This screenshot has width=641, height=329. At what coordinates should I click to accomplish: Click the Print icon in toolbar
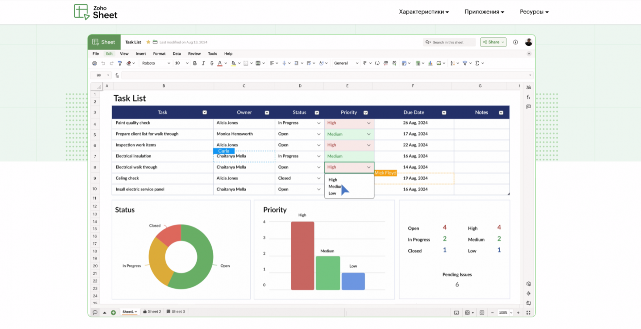95,63
